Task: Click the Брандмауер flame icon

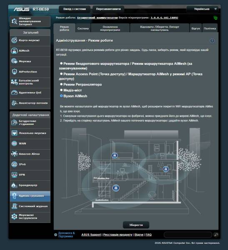Action: [x=14, y=185]
